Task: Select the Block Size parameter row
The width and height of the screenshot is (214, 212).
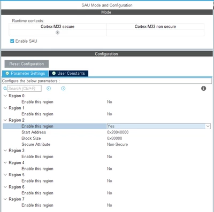Action: click(106, 138)
